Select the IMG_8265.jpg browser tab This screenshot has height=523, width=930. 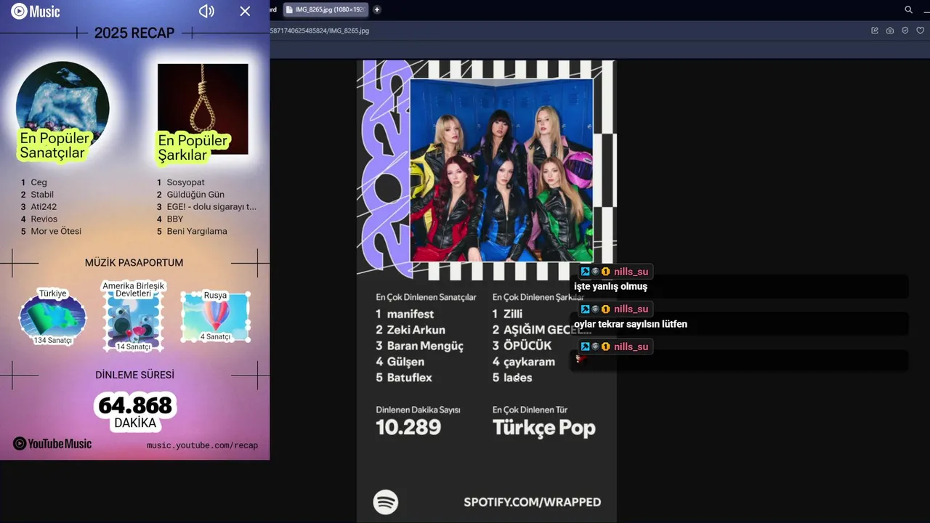coord(325,9)
